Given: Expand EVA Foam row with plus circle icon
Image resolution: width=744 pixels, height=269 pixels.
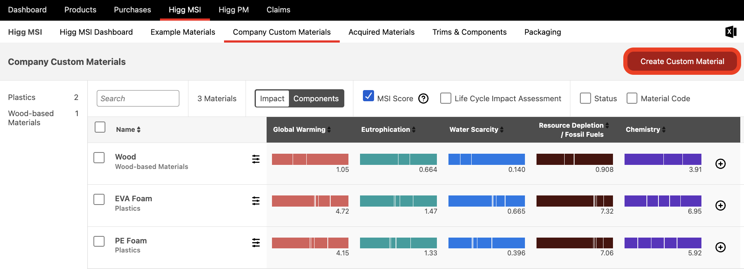Looking at the screenshot, I should tap(720, 205).
